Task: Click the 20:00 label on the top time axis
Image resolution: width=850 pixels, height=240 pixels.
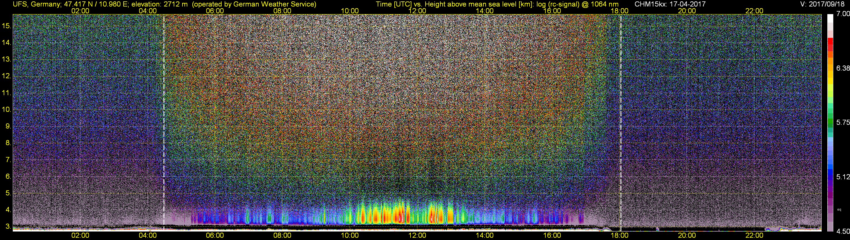Action: (687, 11)
